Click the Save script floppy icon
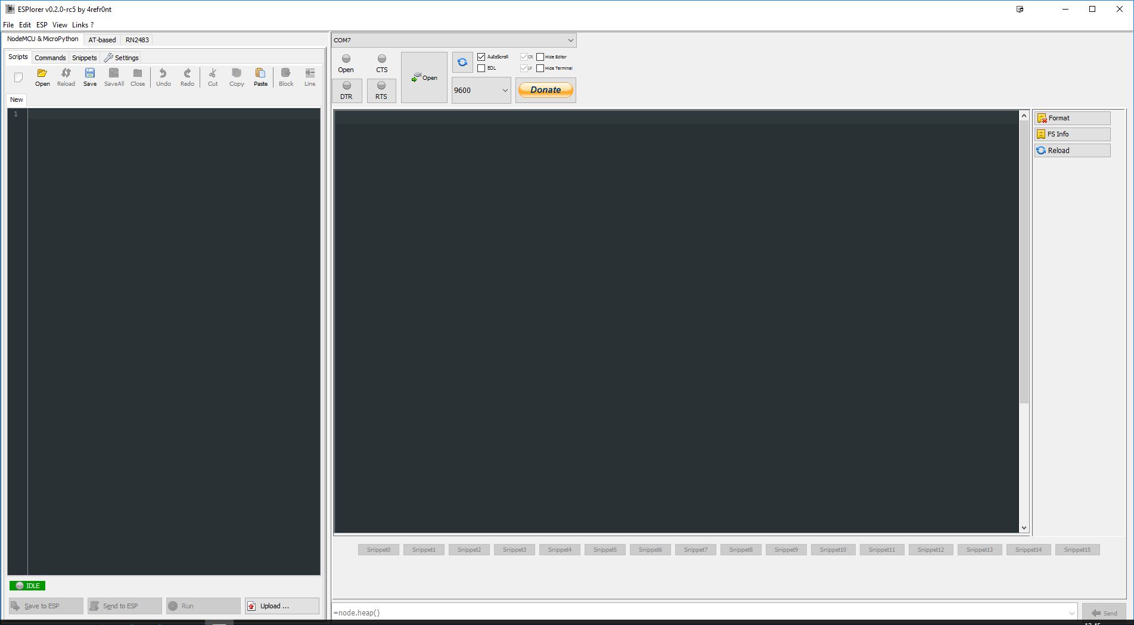This screenshot has width=1134, height=625. pyautogui.click(x=89, y=73)
